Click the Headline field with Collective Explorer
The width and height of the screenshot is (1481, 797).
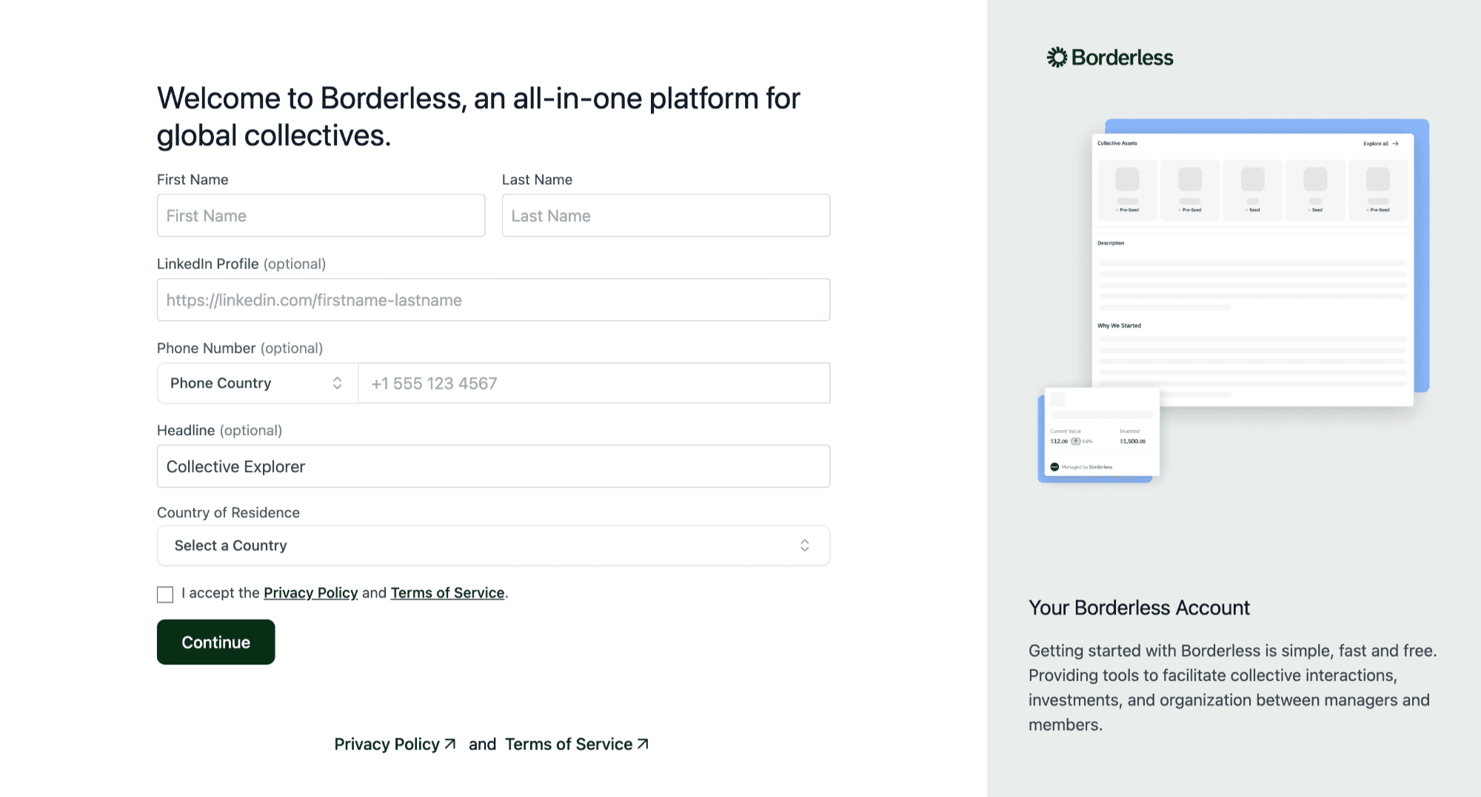click(493, 466)
